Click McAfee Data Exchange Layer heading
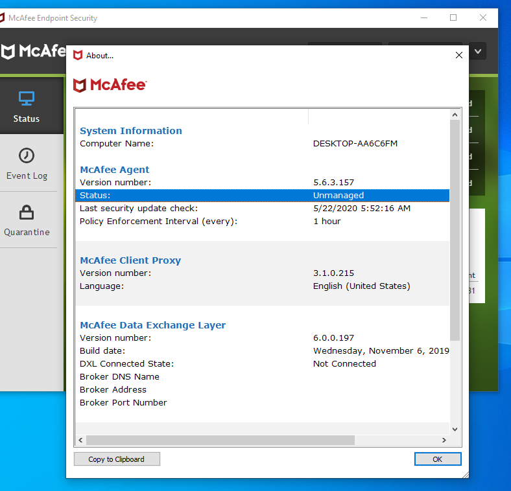This screenshot has width=511, height=491. (x=153, y=325)
